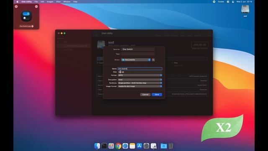This screenshot has width=268, height=151.
Task: Click the Save As field containing One Switch
Action: click(138, 49)
